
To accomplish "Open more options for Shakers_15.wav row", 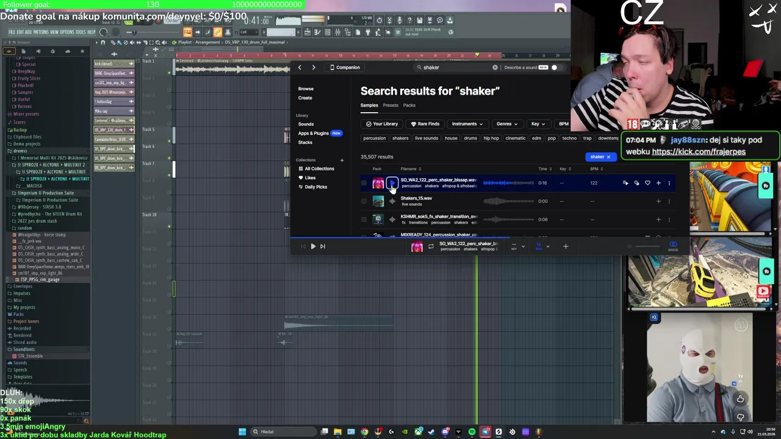I will pos(669,201).
